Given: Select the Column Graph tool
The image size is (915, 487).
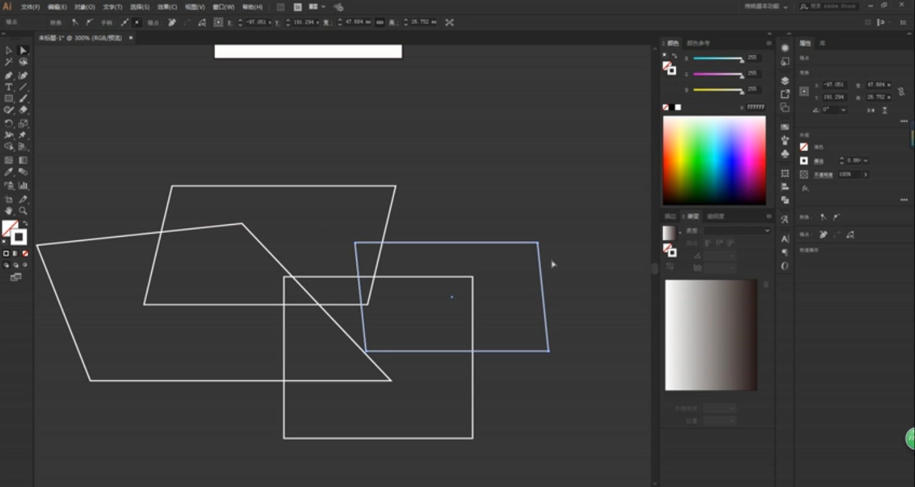Looking at the screenshot, I should (x=23, y=185).
